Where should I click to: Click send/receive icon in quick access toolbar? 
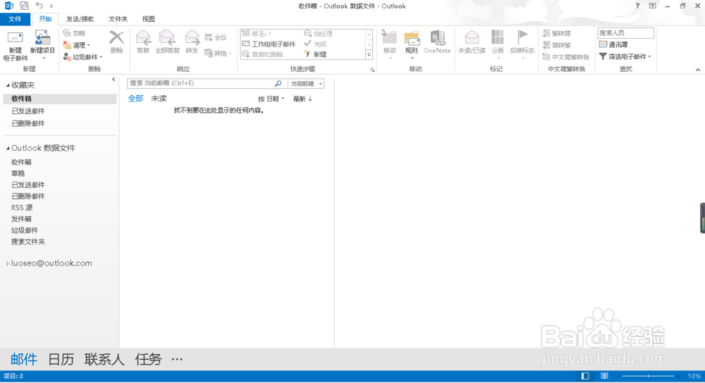coord(24,6)
